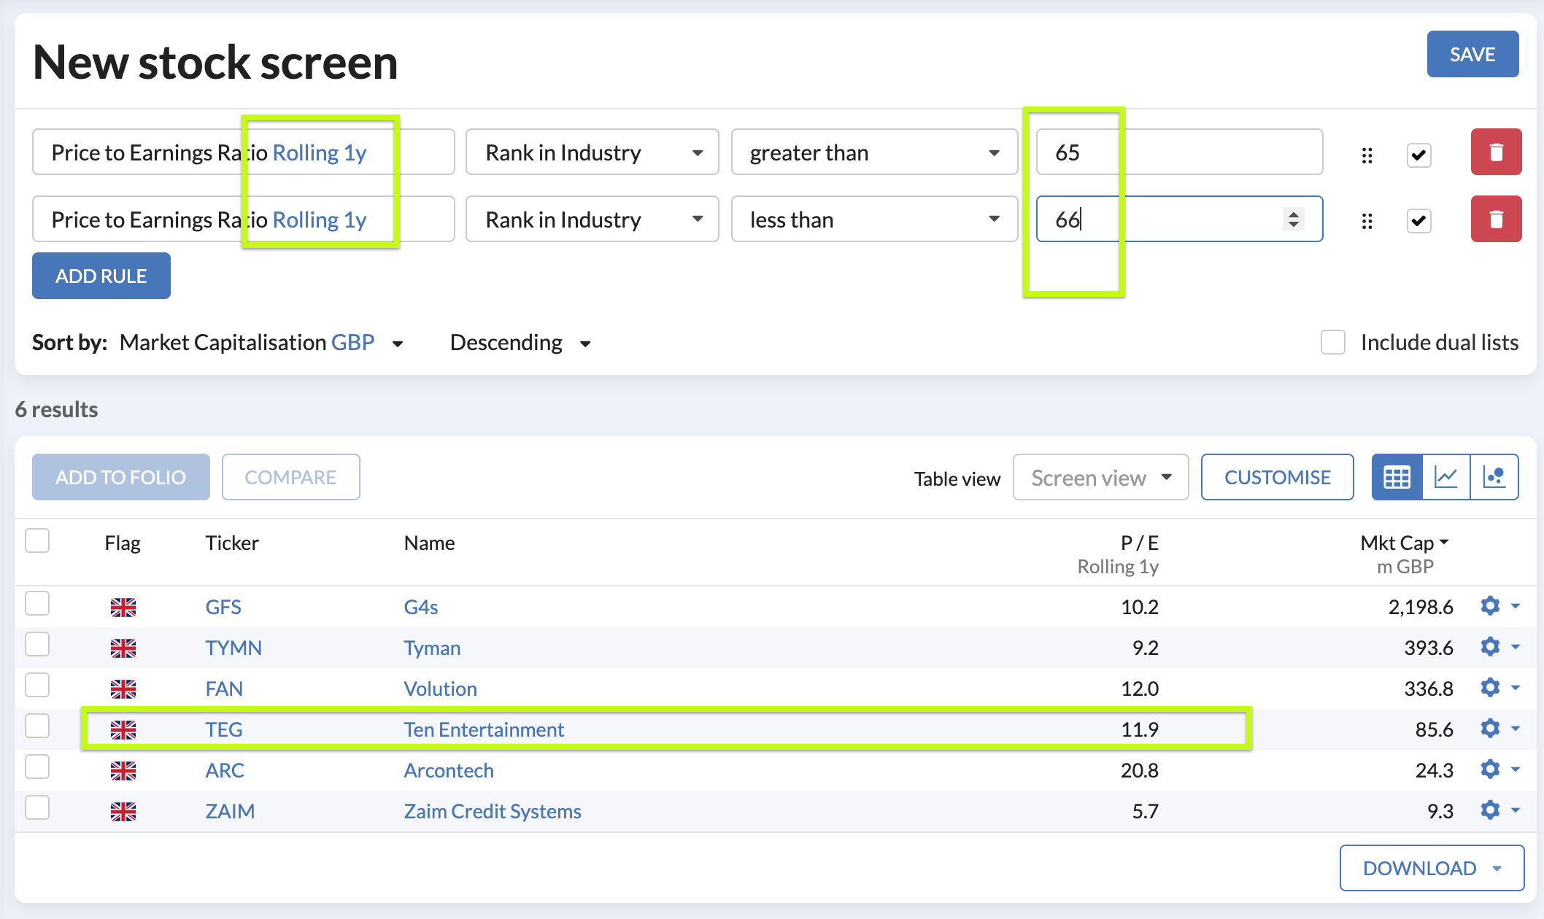Click the ADD TO FOLIO button

pyautogui.click(x=121, y=477)
